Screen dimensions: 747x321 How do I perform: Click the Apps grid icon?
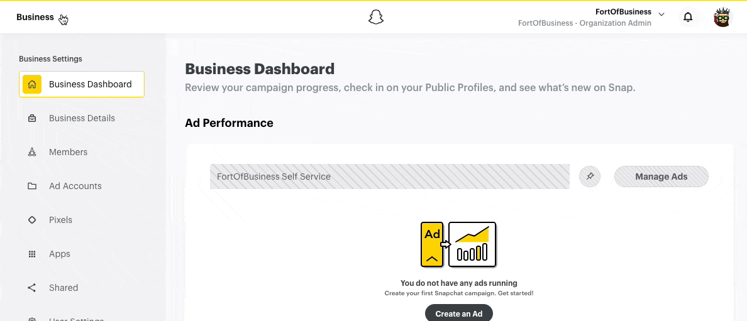(32, 254)
